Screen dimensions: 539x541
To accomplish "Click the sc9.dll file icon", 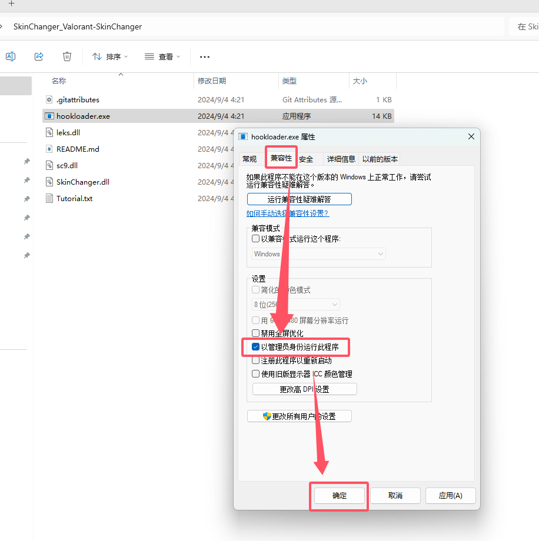I will [x=49, y=166].
